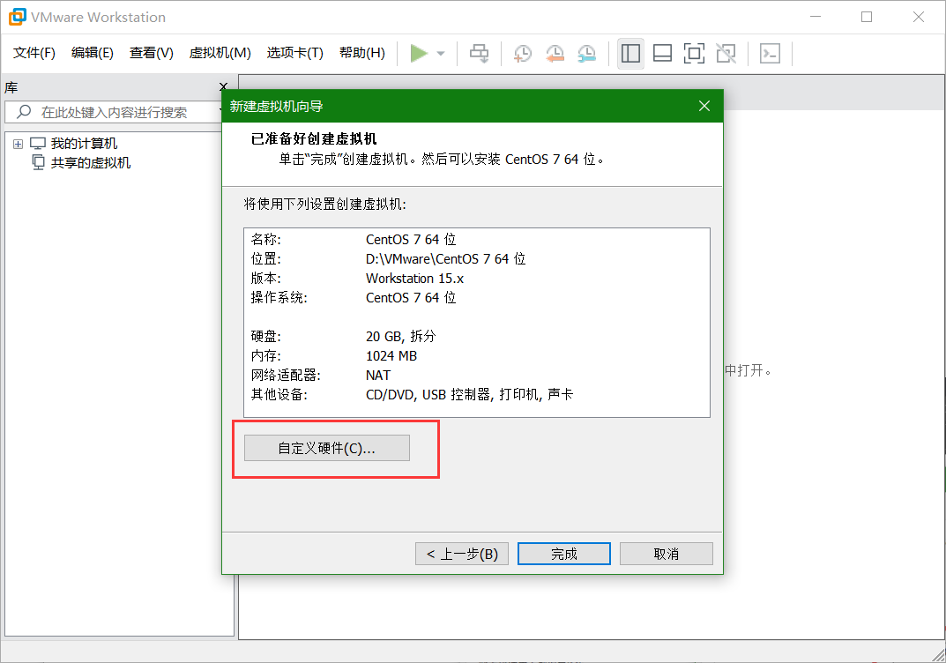Click the 内存 value 1024 MB
The image size is (946, 663).
391,356
